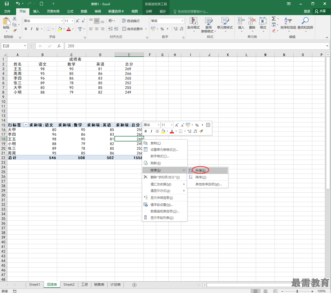This screenshot has width=331, height=293.
Task: Open 行标签 pivot filter dropdown
Action: tap(26, 125)
